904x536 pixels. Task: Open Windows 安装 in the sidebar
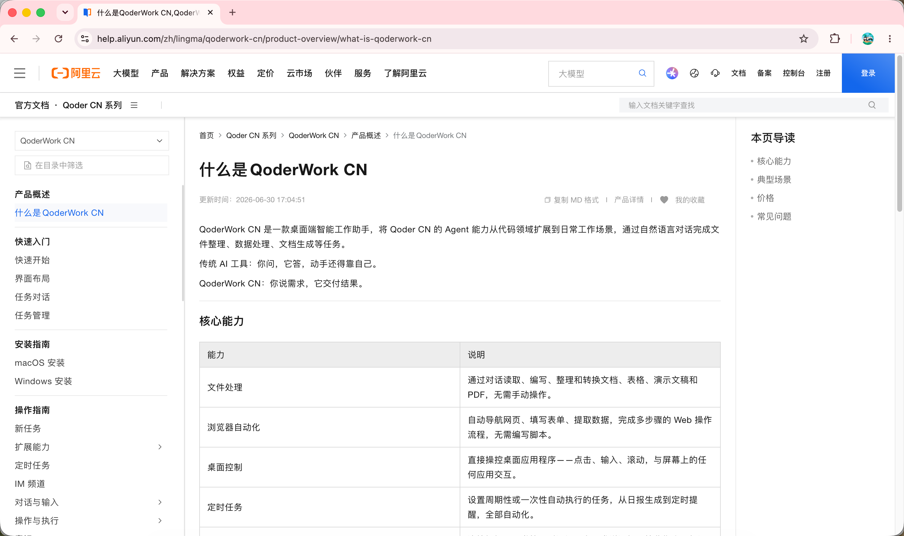(x=43, y=381)
